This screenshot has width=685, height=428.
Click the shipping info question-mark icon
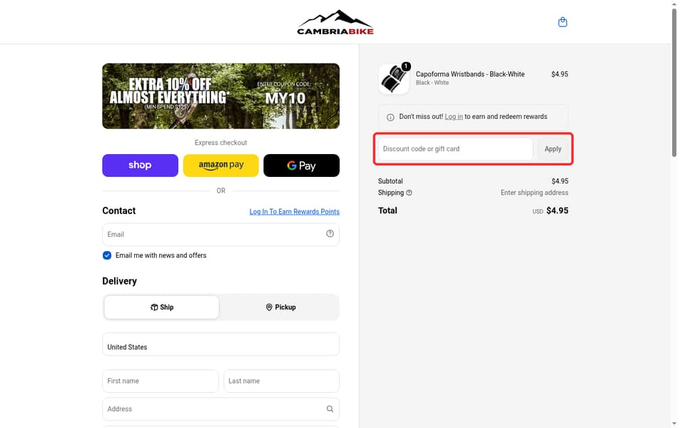coord(409,193)
